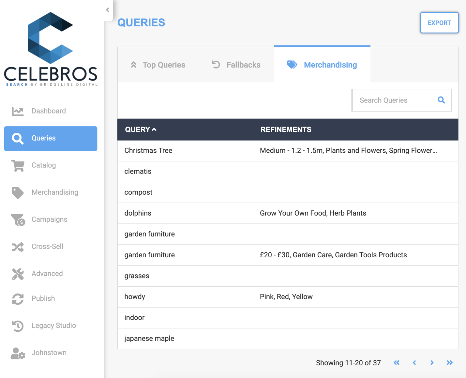The width and height of the screenshot is (466, 378).
Task: Click the EXPORT button
Action: pos(439,23)
